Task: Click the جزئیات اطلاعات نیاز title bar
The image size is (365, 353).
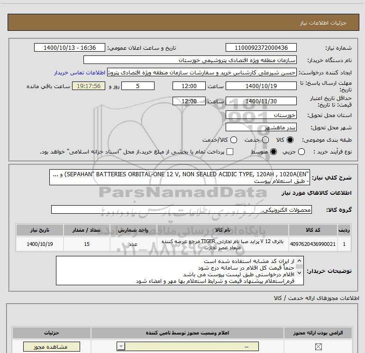Action: [183, 22]
